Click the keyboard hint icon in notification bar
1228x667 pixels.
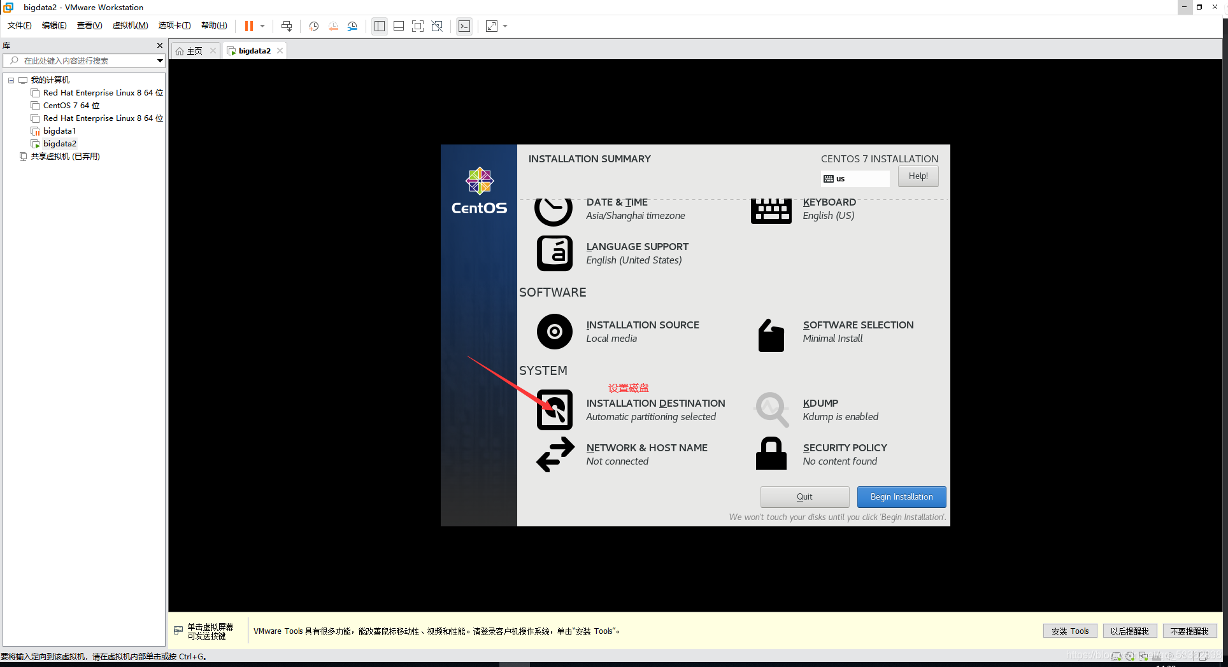[178, 631]
